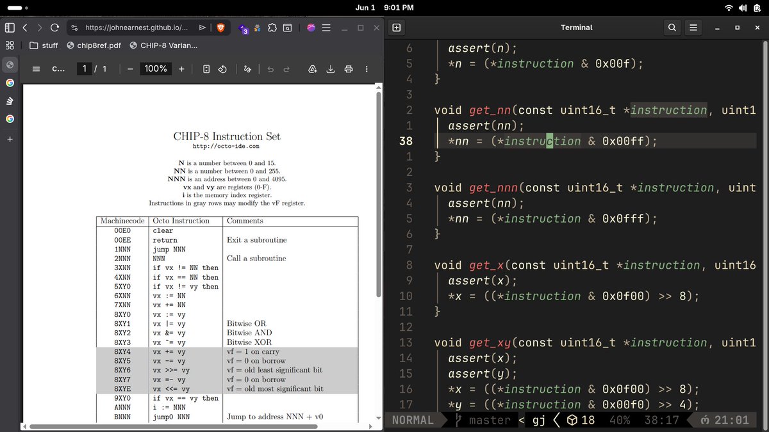Toggle fit-to-page in PDF toolbar
769x432 pixels.
click(x=206, y=69)
